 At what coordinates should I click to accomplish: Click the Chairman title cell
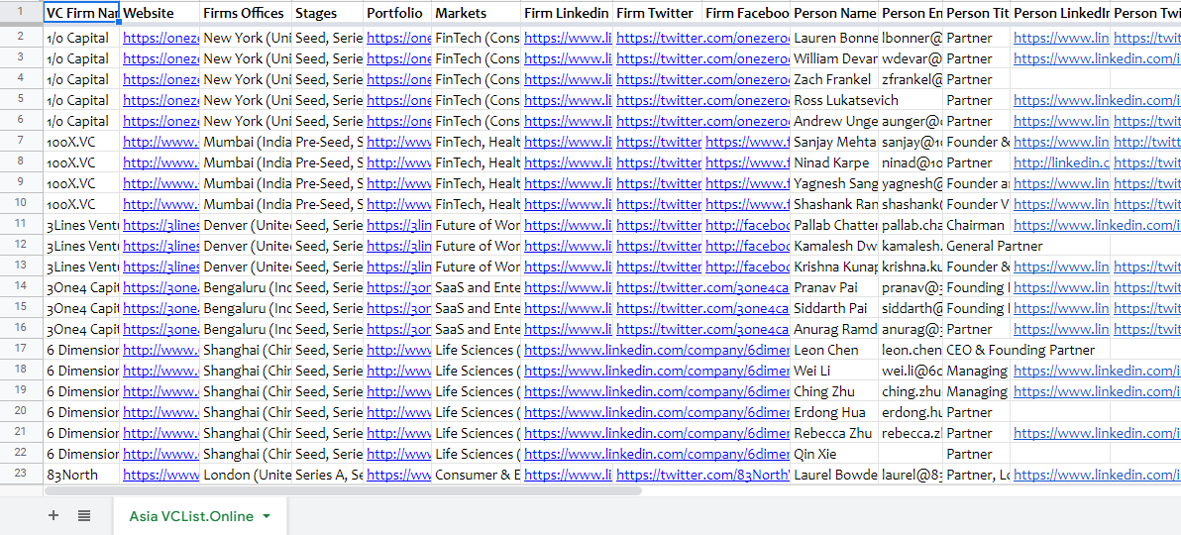(x=977, y=225)
